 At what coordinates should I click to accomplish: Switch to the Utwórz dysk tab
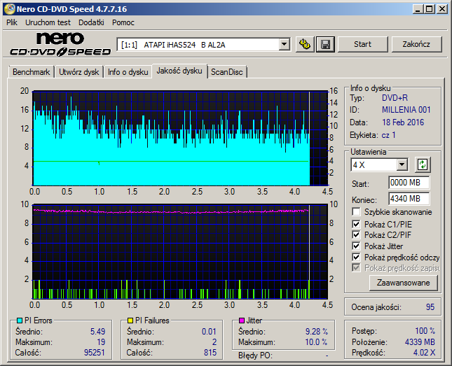click(79, 72)
